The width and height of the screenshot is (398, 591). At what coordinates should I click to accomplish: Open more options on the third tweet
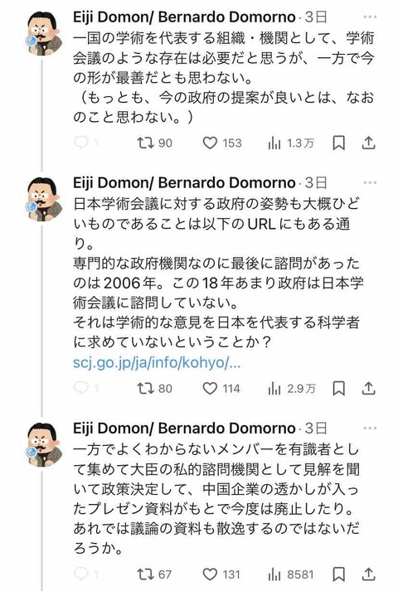pos(370,429)
